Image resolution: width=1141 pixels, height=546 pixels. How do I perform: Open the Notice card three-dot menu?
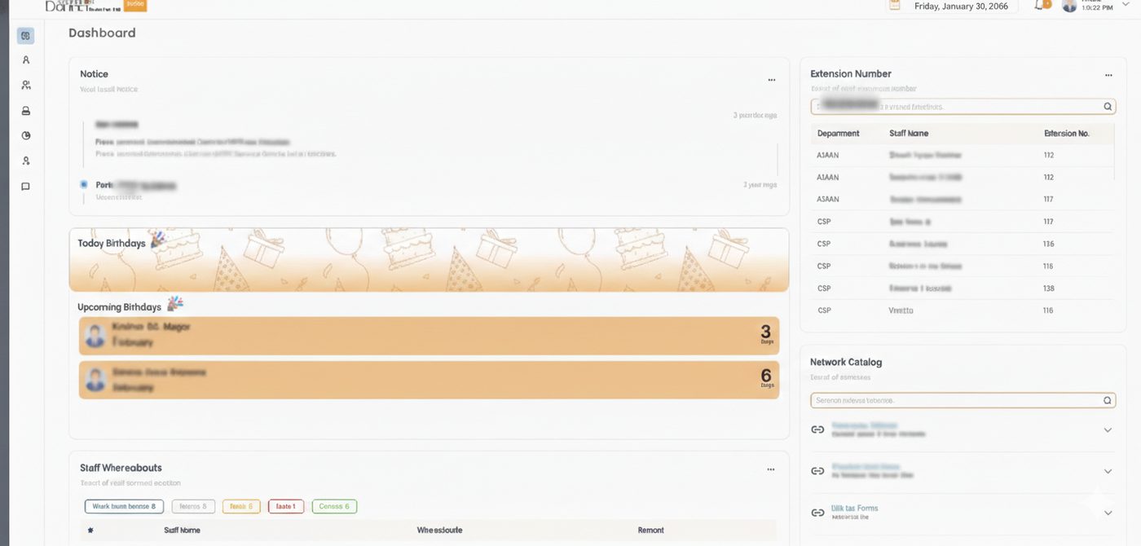[x=771, y=80]
